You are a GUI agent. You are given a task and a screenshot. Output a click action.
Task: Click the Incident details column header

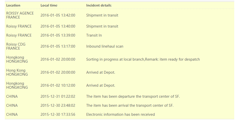(99, 5)
